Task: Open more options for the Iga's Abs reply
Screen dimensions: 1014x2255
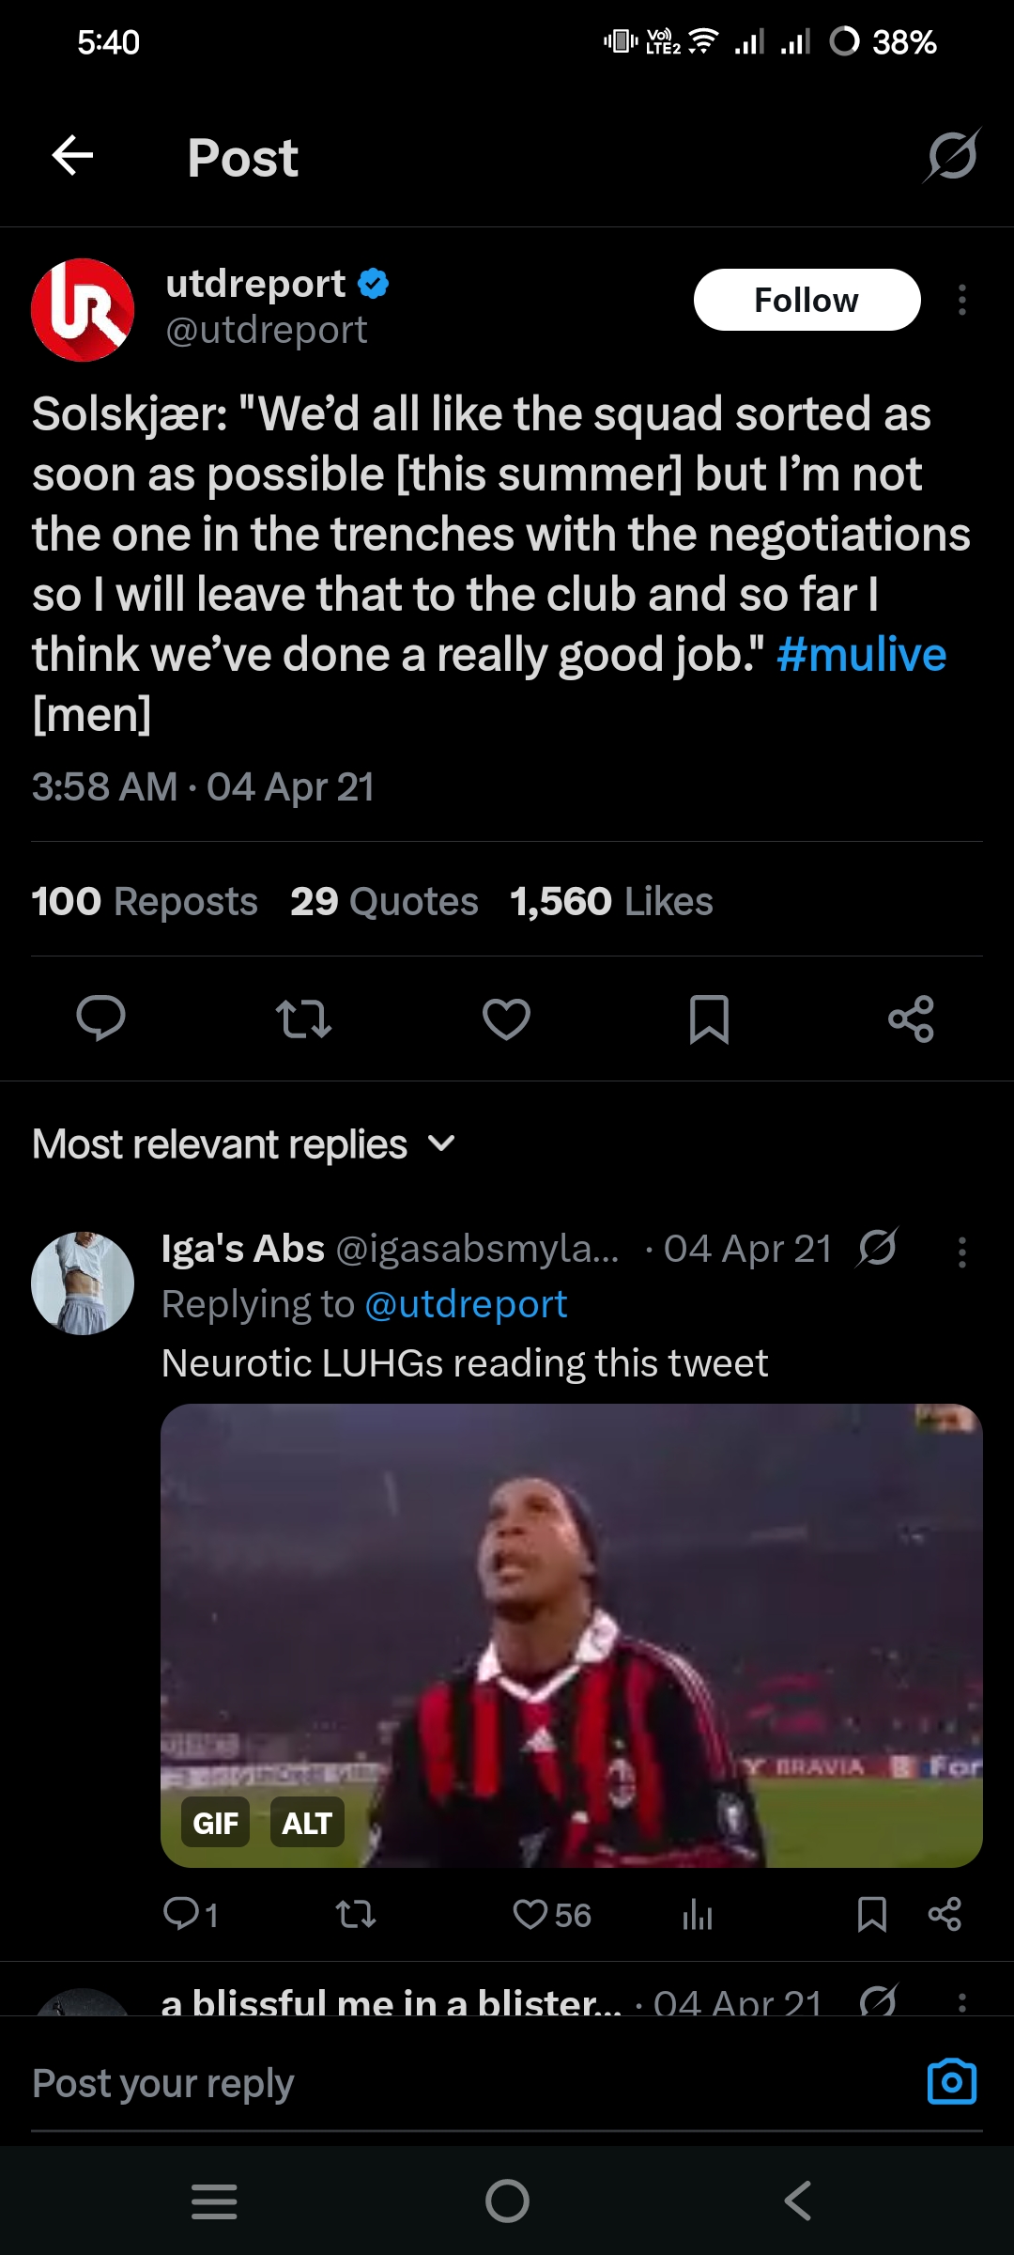Action: [961, 1252]
